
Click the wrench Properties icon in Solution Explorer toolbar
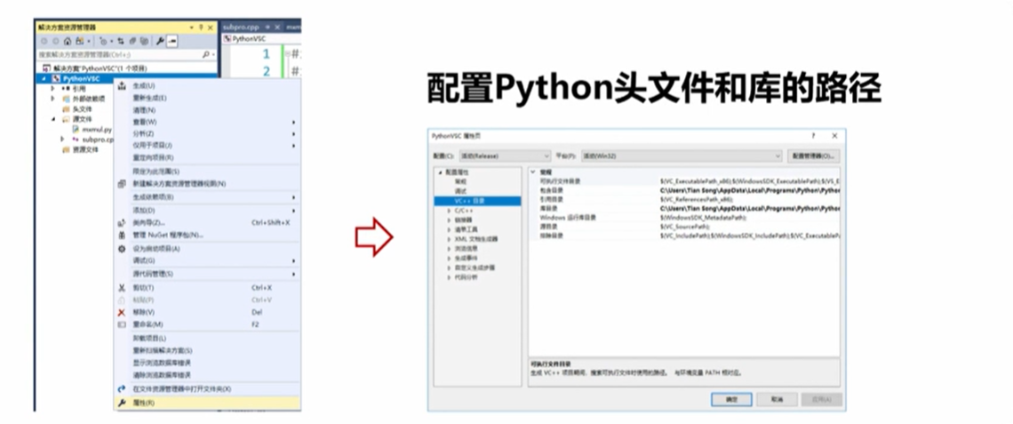160,41
